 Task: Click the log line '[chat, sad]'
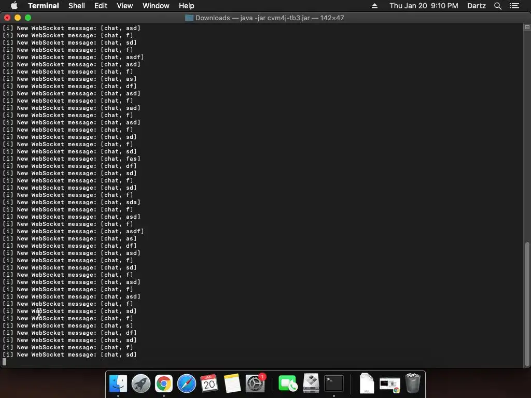tap(72, 108)
